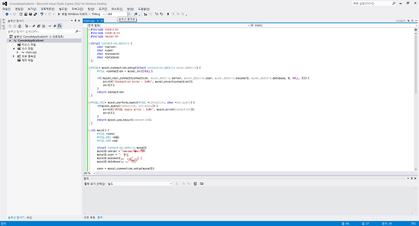Viewport: 419px width, 226px height.
Task: Click the Bookmark toolbar icon
Action: point(168,14)
